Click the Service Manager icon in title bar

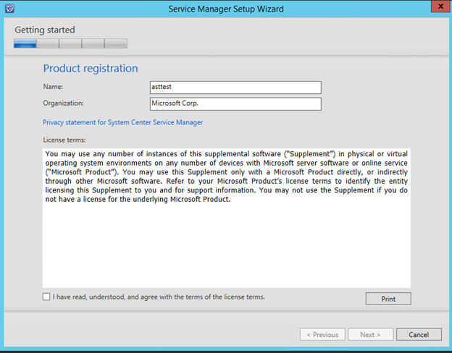[9, 9]
